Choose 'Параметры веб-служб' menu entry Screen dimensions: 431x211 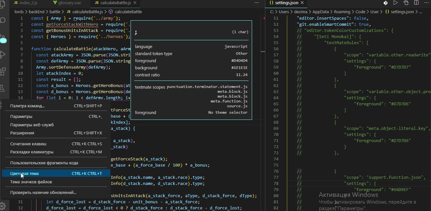[56, 125]
